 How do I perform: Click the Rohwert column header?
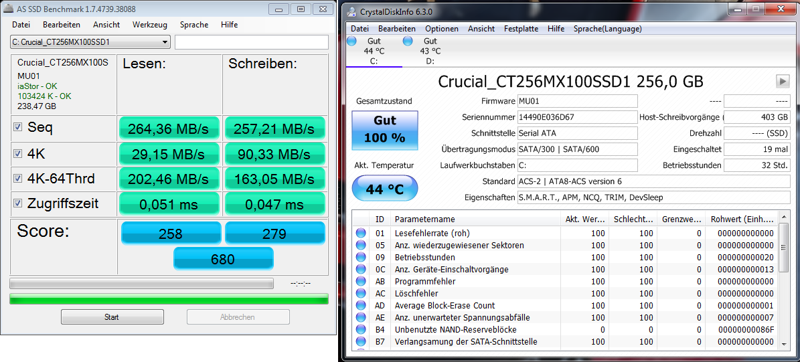742,219
